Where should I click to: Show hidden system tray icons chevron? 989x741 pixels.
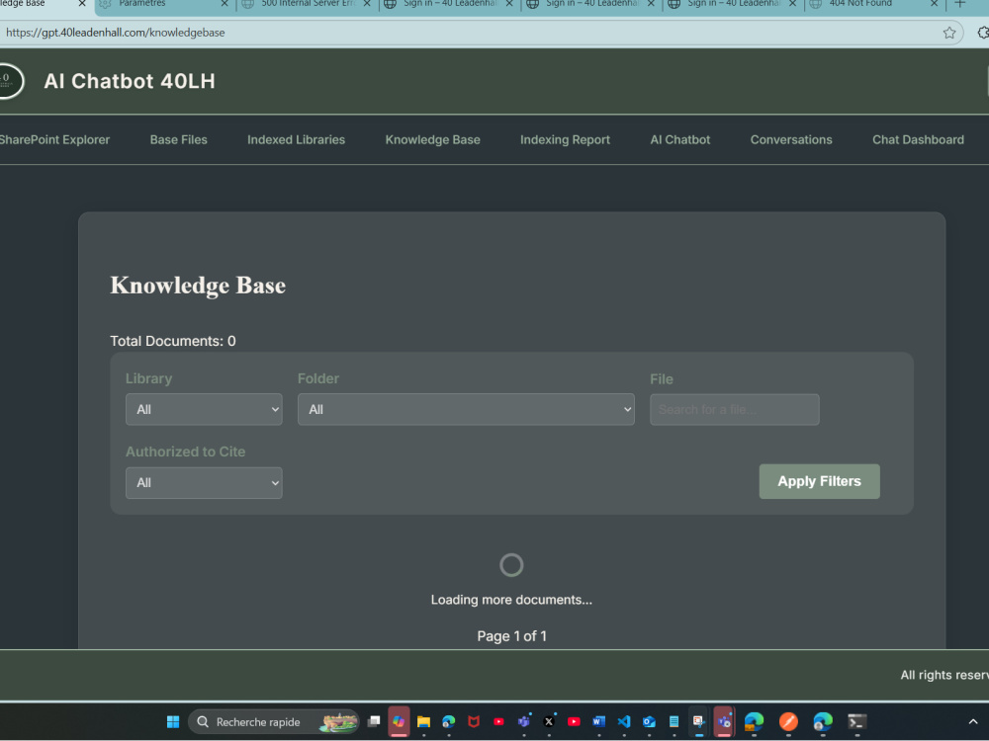[972, 722]
